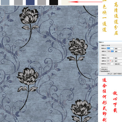This screenshot has height=122, width=122.
Task: Toggle the Constrain Proportions checkbox
Action: (x=100, y=69)
